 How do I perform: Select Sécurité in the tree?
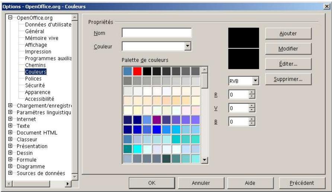point(35,85)
